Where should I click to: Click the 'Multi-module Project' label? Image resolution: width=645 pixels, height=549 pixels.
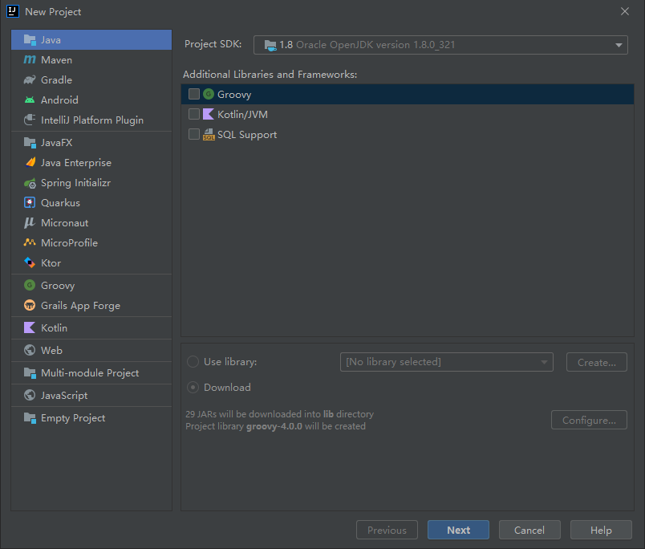coord(90,373)
